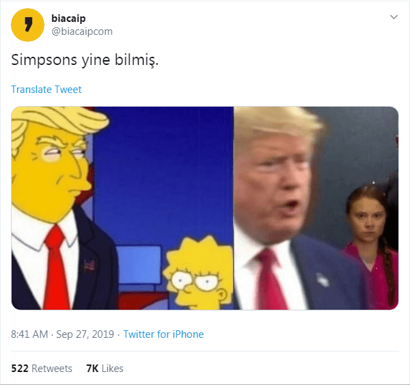
Task: Click the Sep 27, 2019 date stamp
Action: pos(85,334)
